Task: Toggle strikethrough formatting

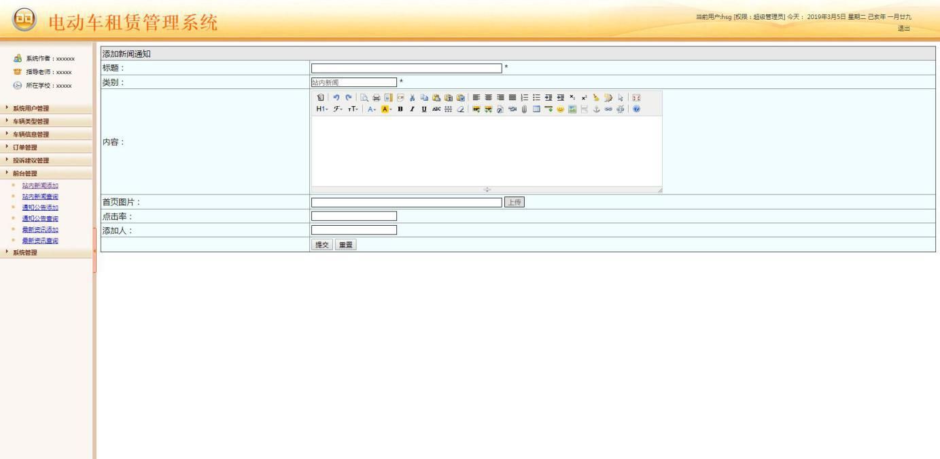Action: (x=436, y=109)
